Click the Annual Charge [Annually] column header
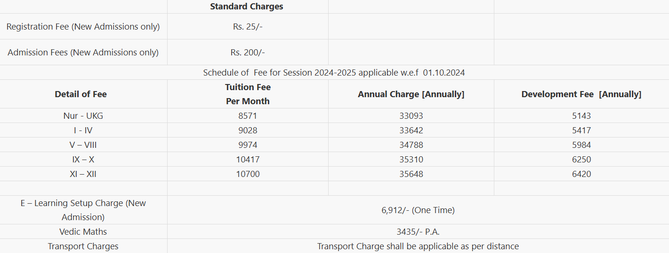The image size is (669, 253). (x=411, y=94)
